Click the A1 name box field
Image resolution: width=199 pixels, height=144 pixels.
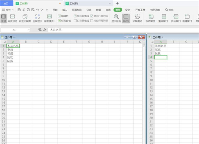tap(14, 30)
